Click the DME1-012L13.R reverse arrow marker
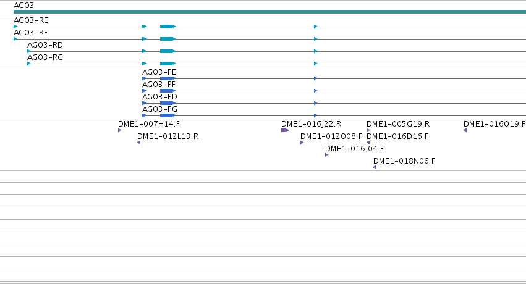 139,143
